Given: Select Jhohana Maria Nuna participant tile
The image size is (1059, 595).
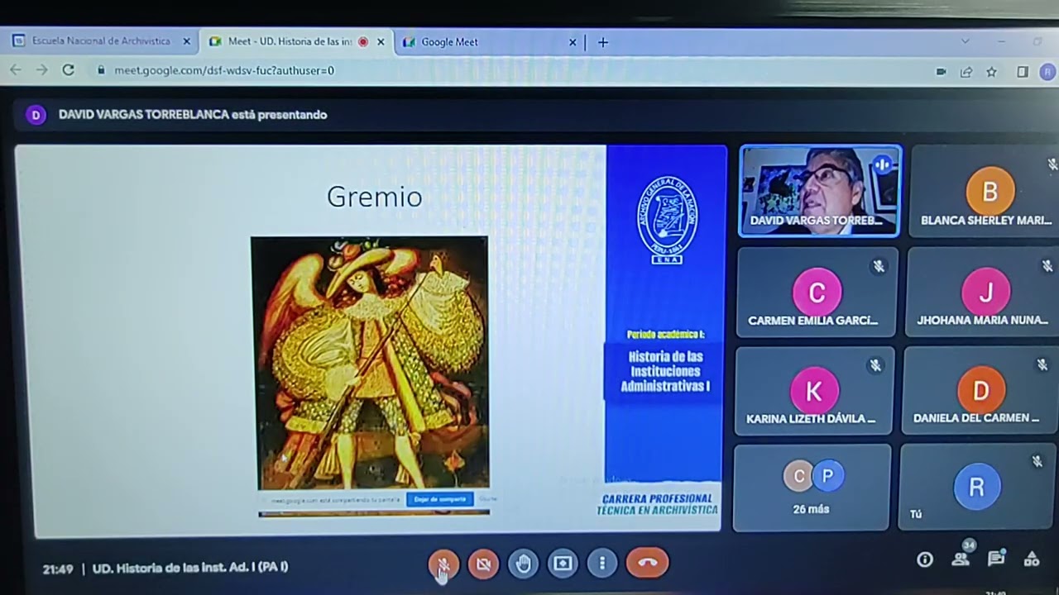Looking at the screenshot, I should [x=982, y=293].
